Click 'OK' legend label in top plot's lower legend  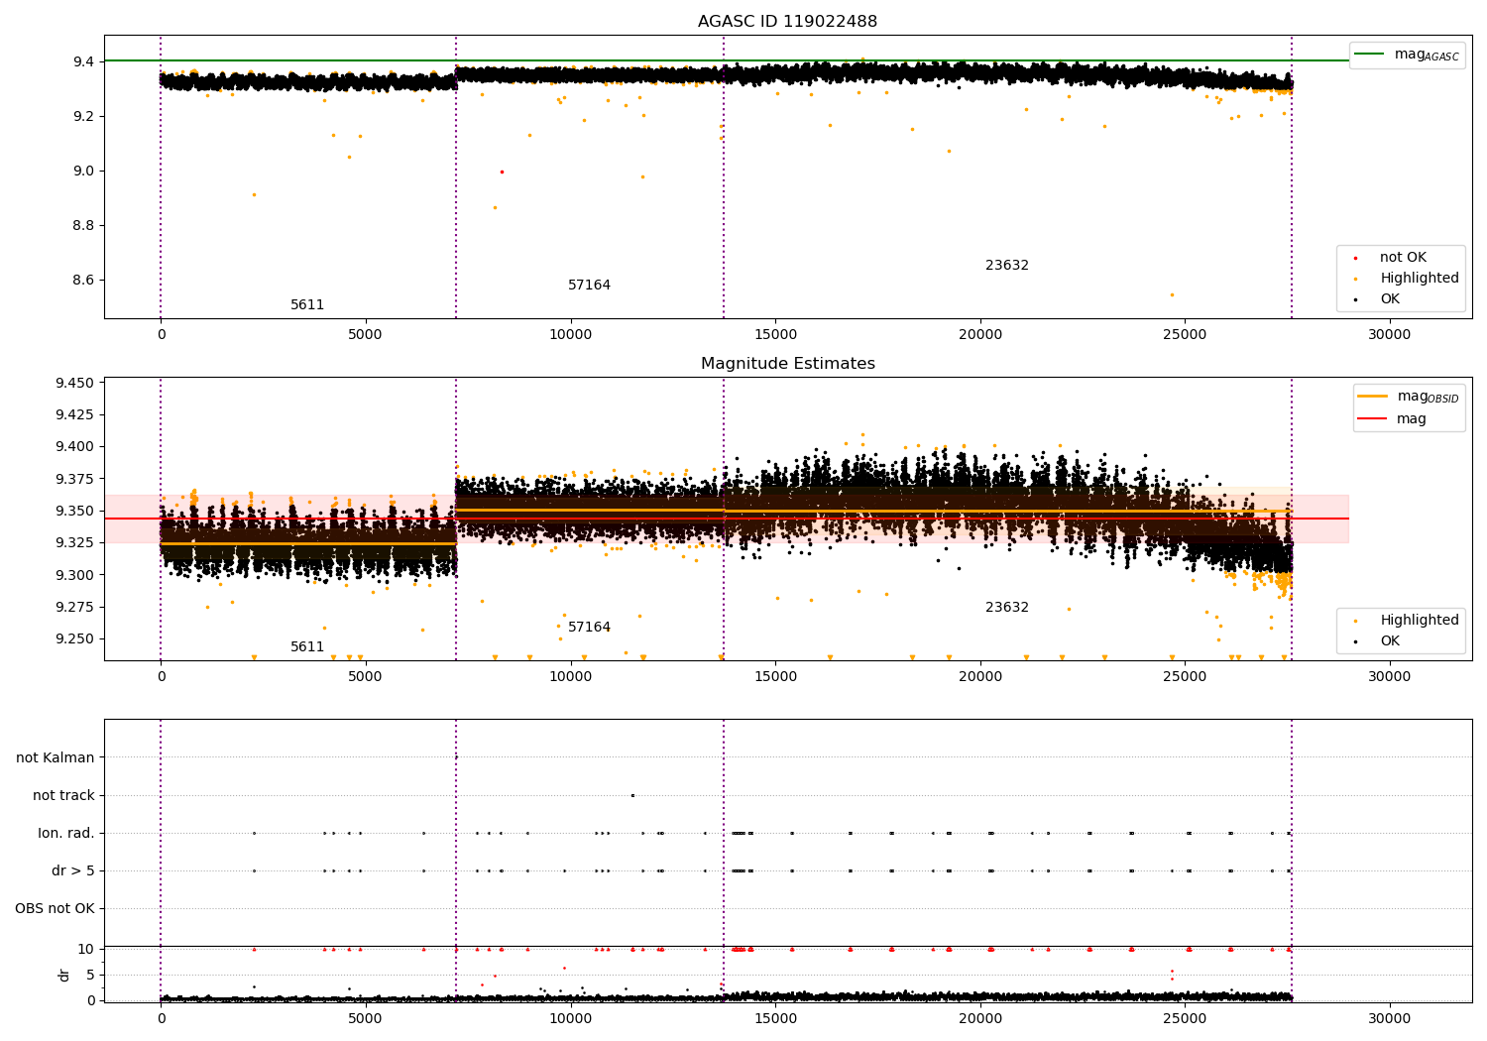1390,299
